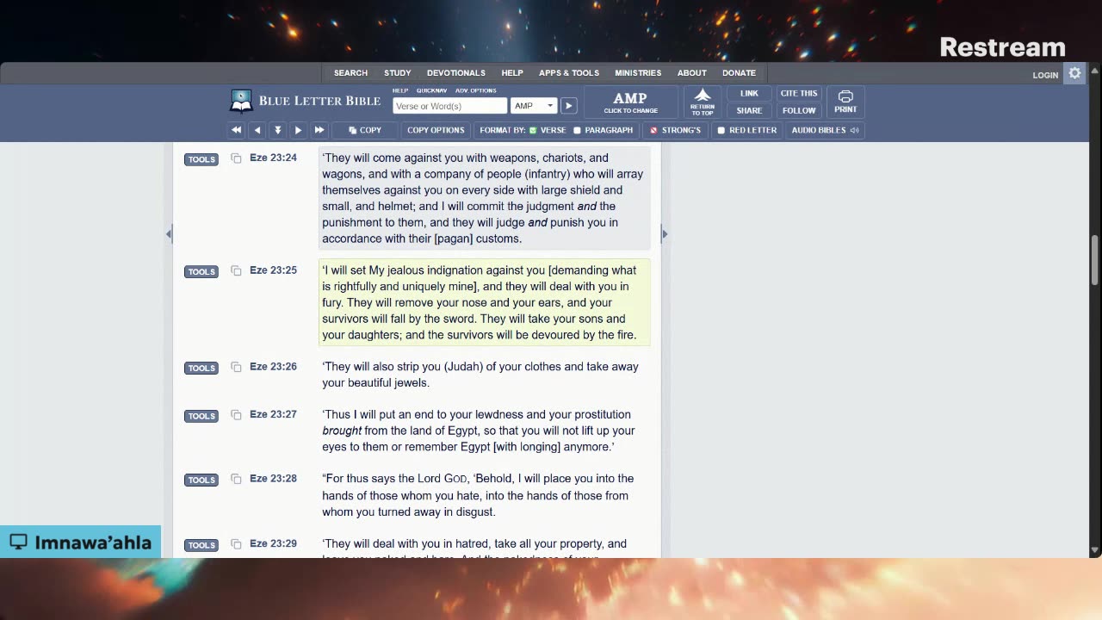The height and width of the screenshot is (620, 1102).
Task: Click the Print icon
Action: click(x=845, y=102)
